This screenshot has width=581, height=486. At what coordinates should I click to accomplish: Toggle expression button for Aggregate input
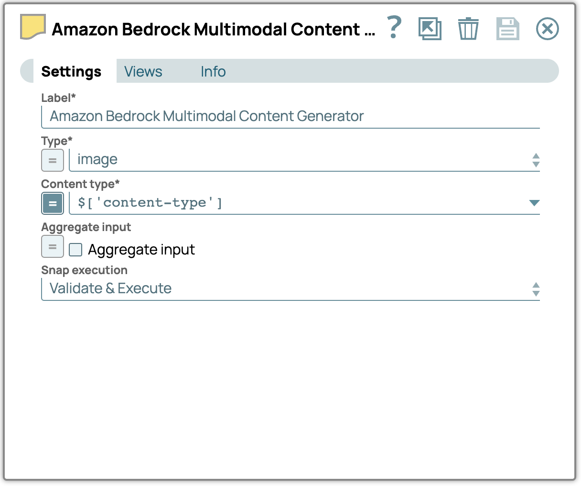[53, 247]
